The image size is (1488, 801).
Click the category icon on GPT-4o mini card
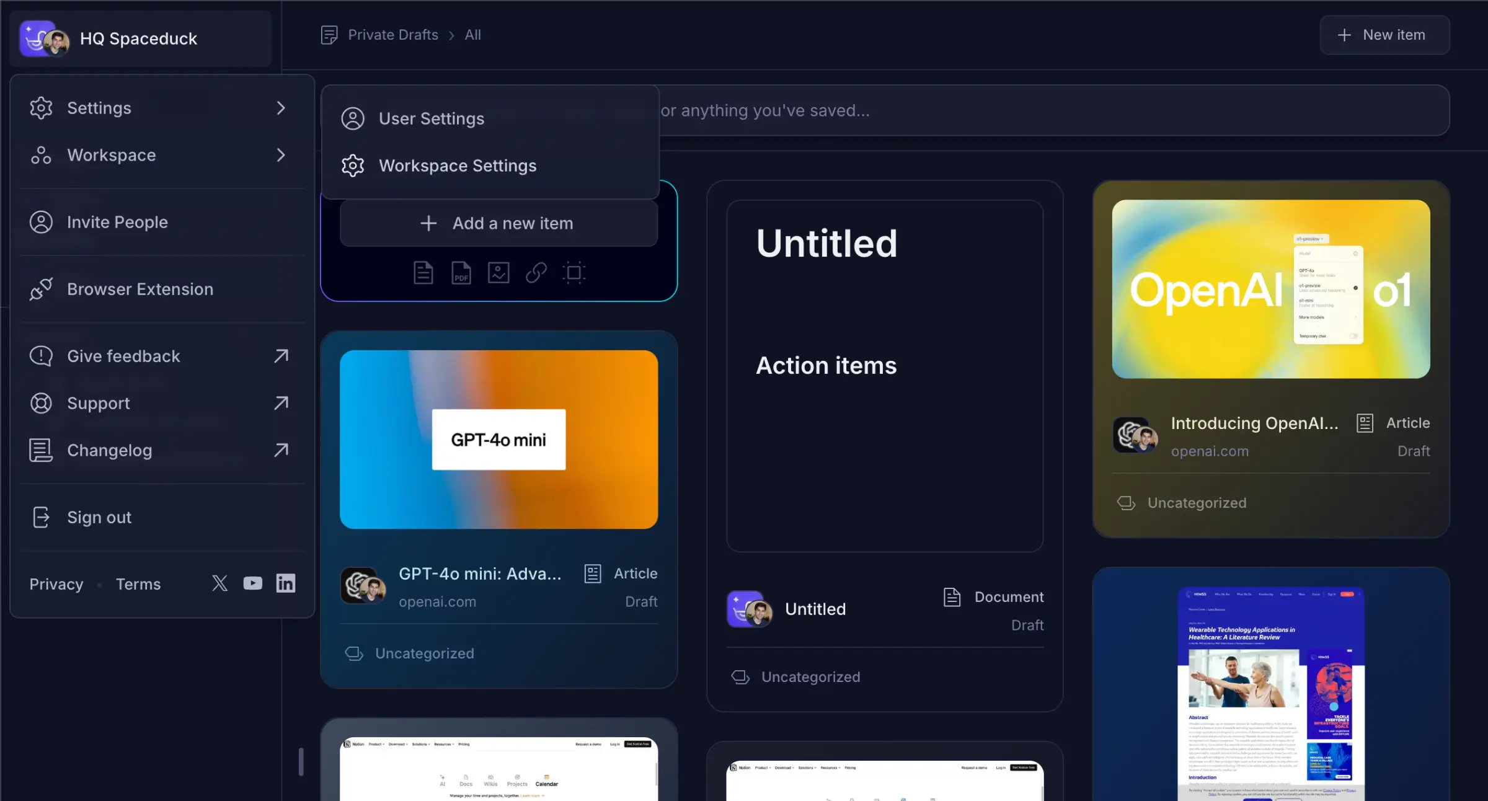tap(354, 653)
